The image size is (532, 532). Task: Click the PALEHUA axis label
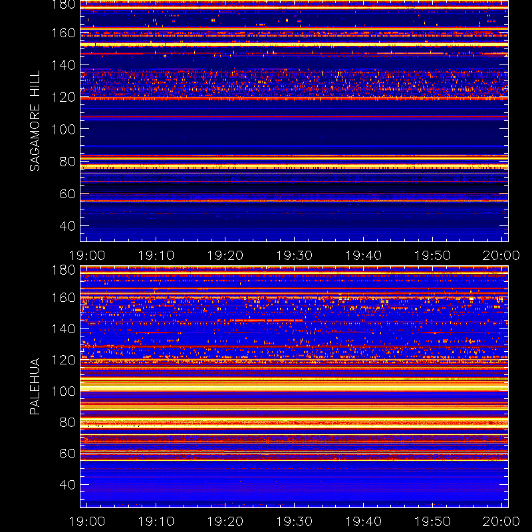click(x=35, y=386)
